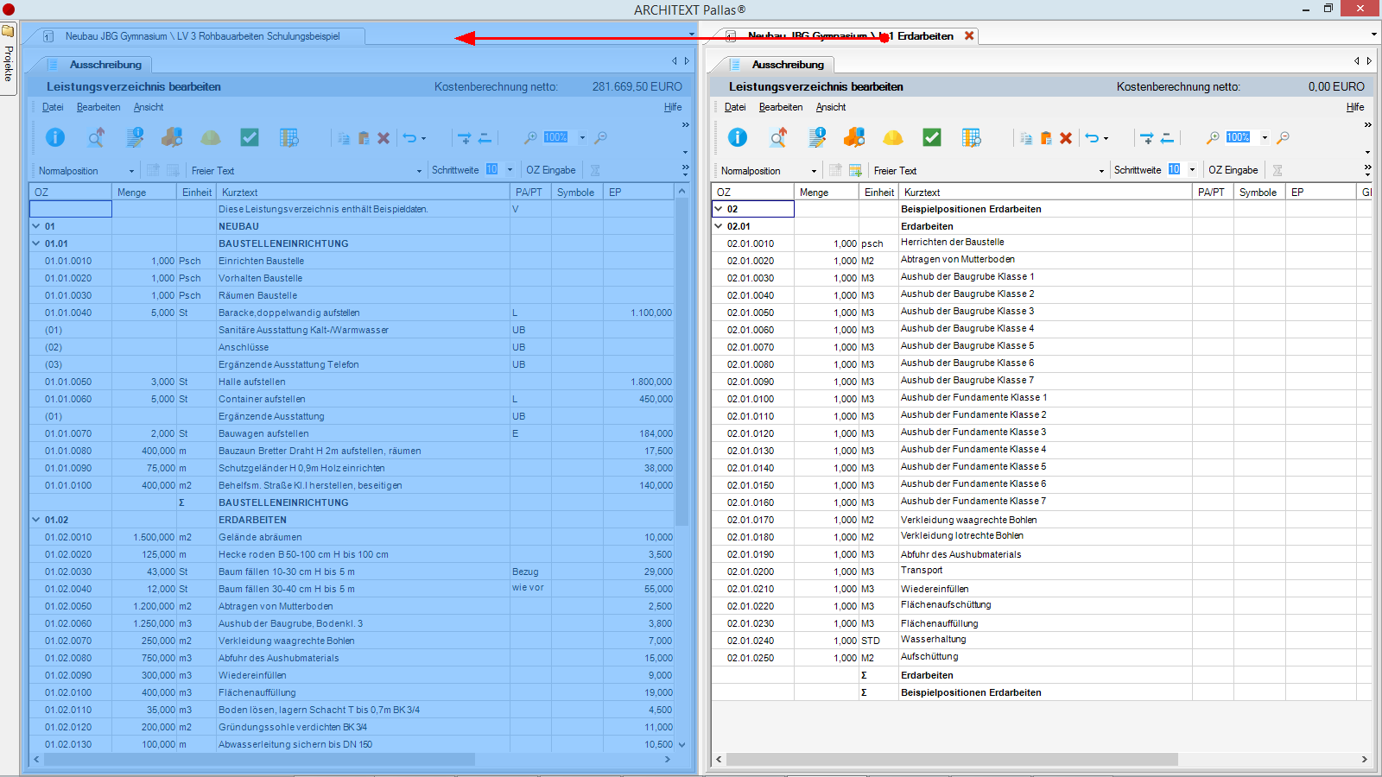Viewport: 1382px width, 777px height.
Task: Click the undo arrow in right pane
Action: click(x=1092, y=138)
